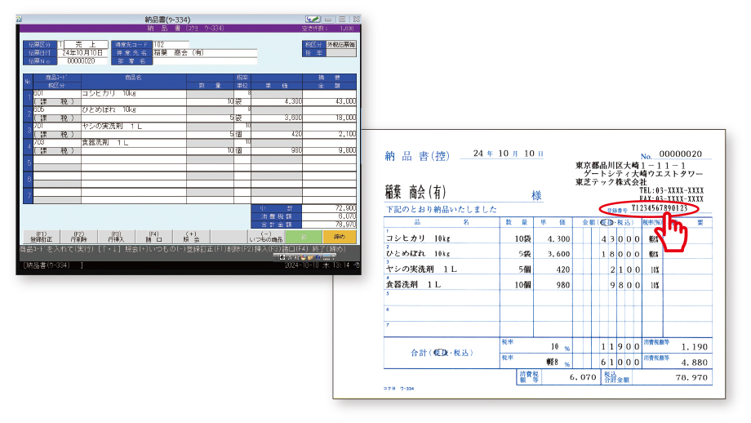
Task: Click customer name 稲葉 商会(有) on the printed slip
Action: (415, 193)
